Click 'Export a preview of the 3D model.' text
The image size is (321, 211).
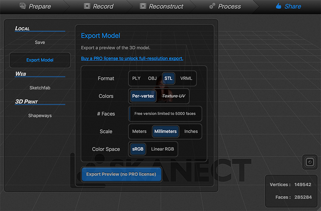(116, 48)
